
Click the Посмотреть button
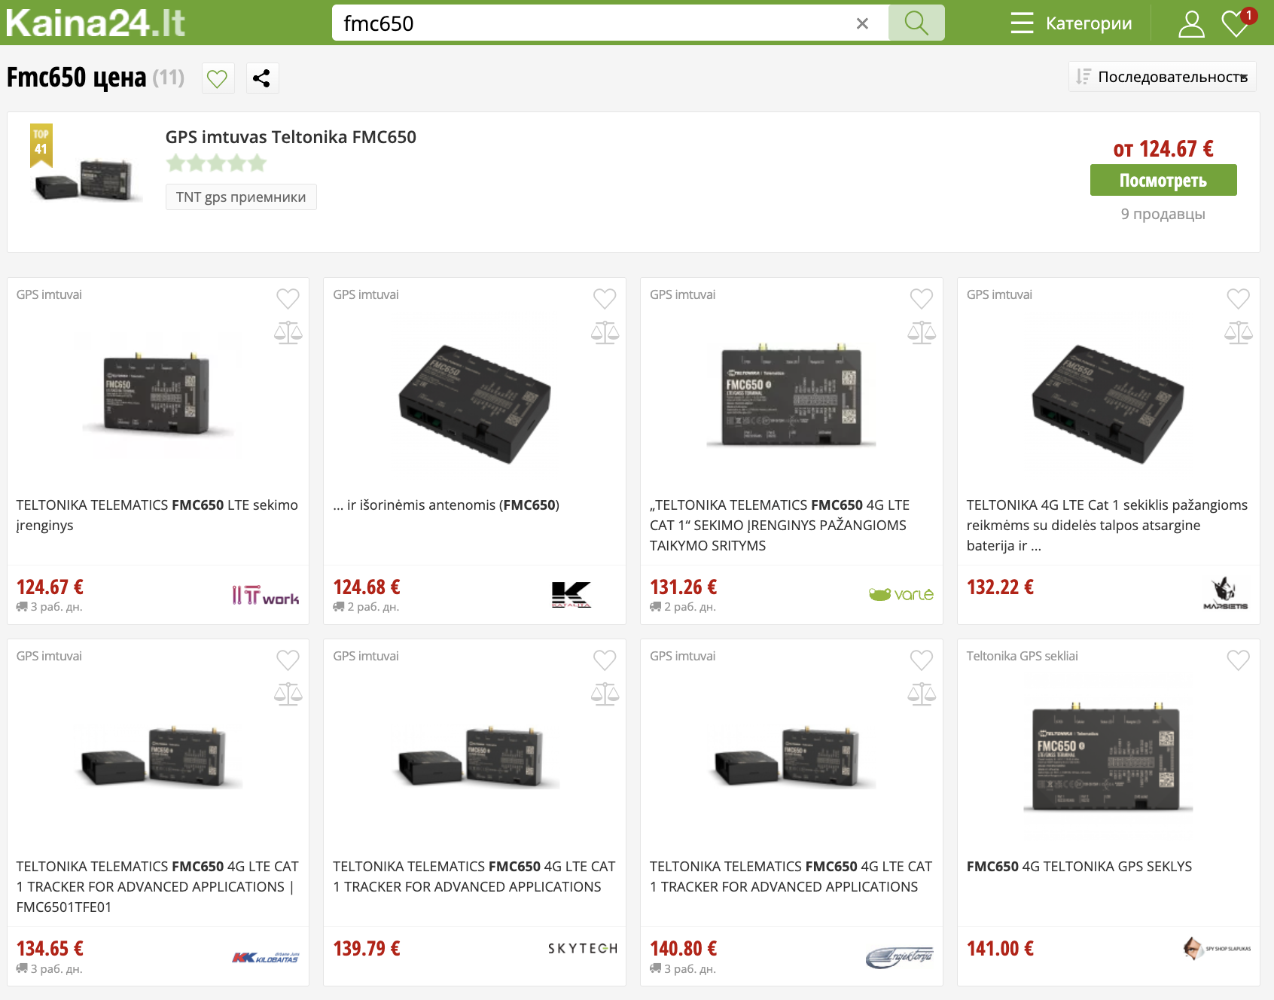[x=1163, y=180]
